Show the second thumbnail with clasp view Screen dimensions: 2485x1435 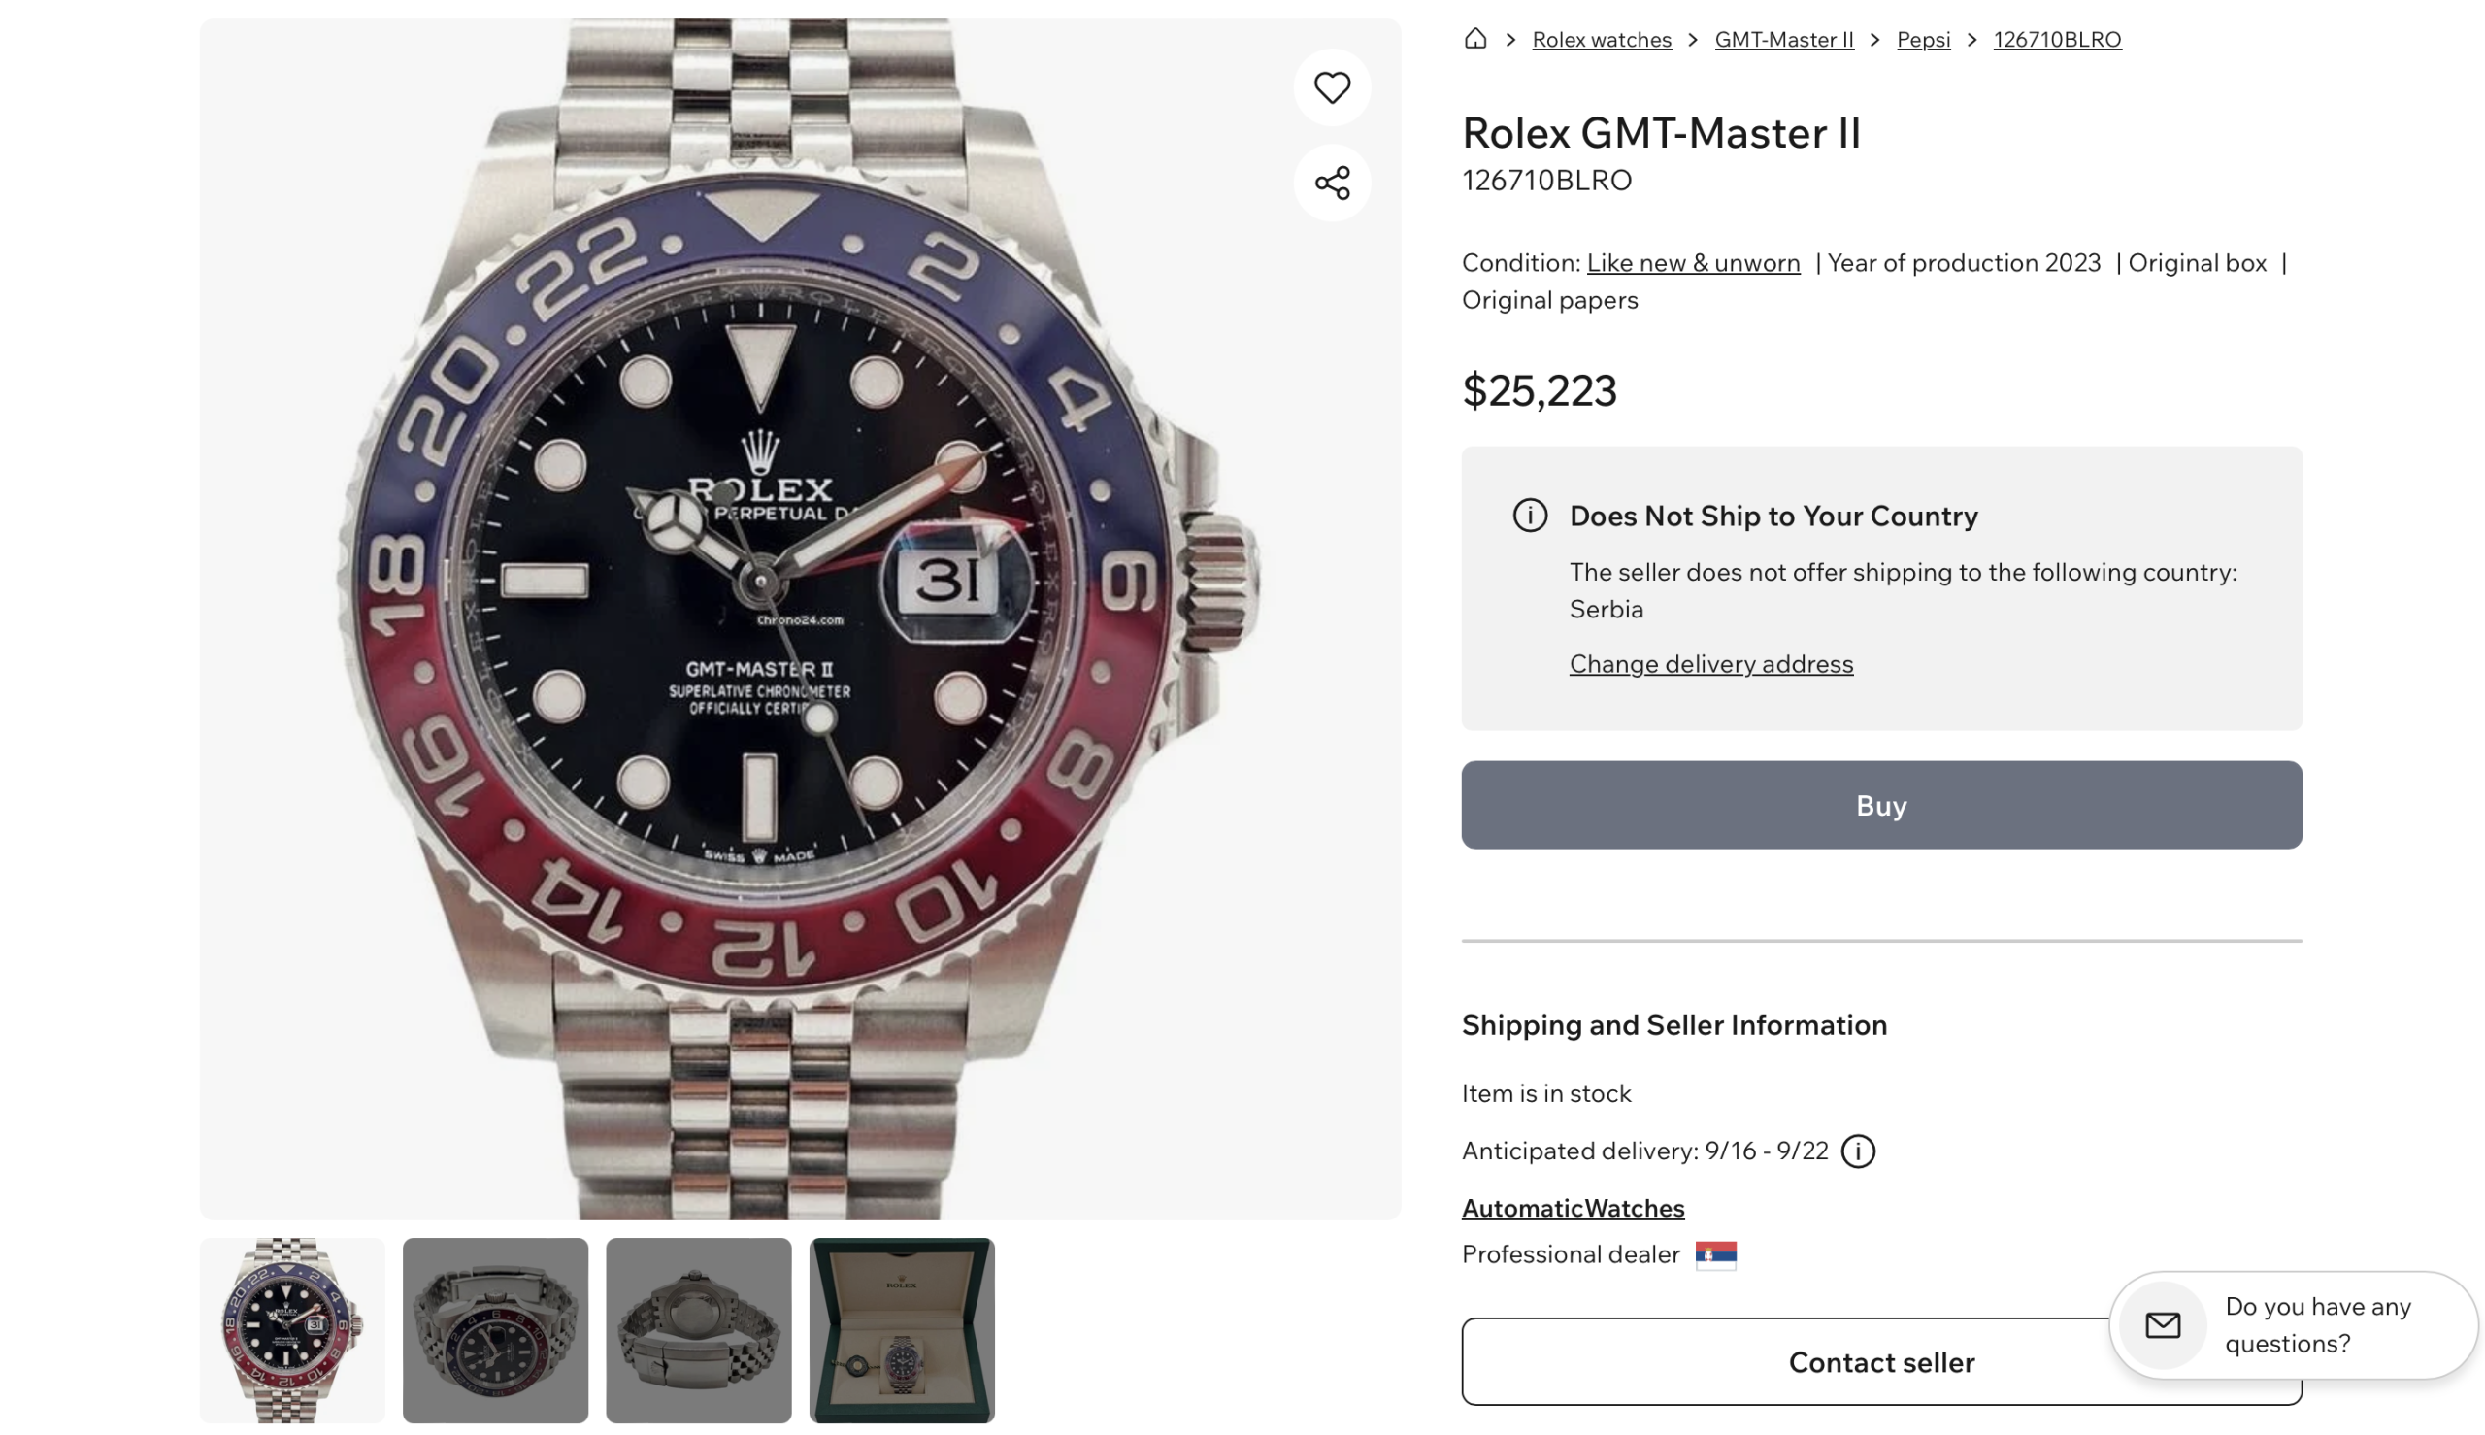point(495,1329)
